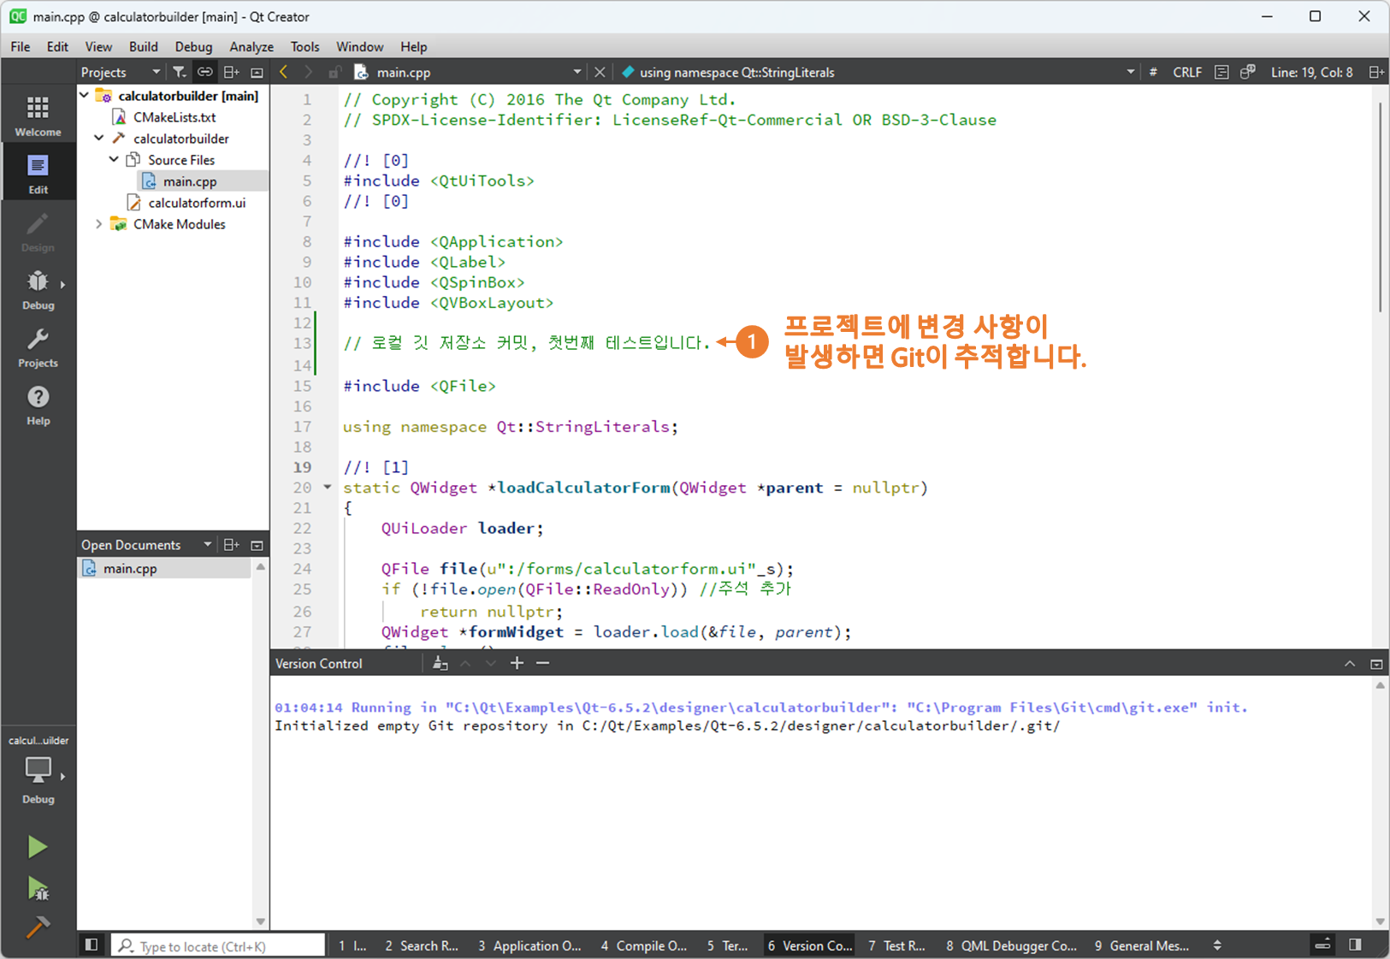Screen dimensions: 1390x959
Task: Run the project with green play button
Action: 37,846
